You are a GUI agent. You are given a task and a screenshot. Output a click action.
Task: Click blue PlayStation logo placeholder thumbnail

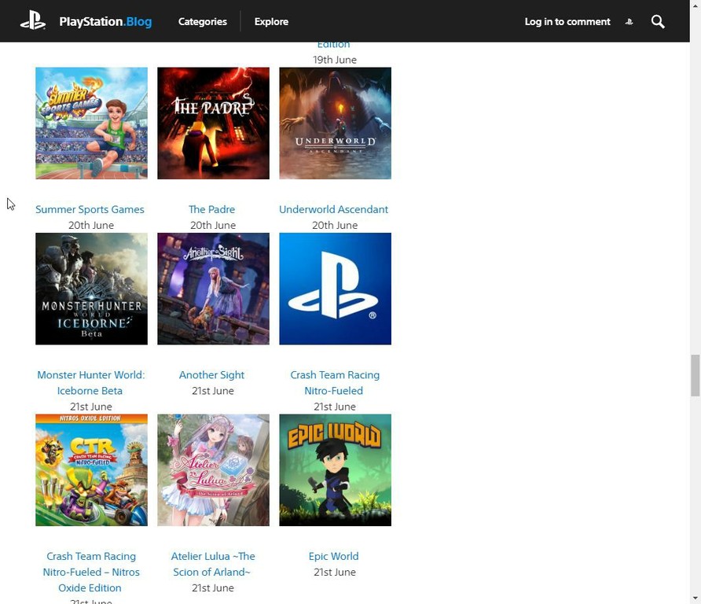coord(335,289)
